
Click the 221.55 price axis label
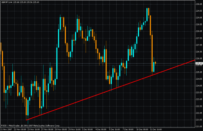click(199, 120)
